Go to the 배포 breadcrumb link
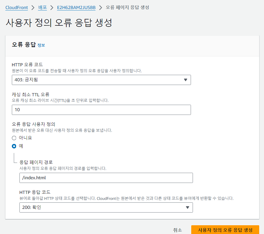 point(42,8)
